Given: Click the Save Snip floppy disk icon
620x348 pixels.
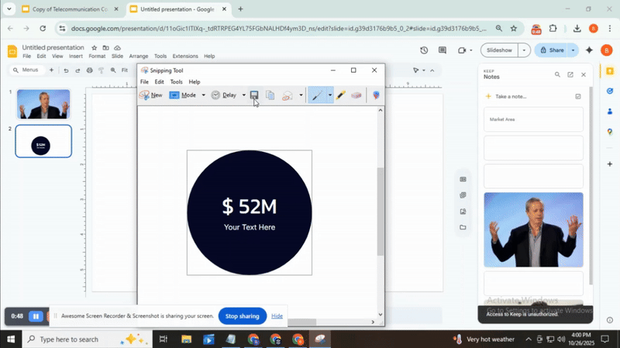Looking at the screenshot, I should point(254,95).
